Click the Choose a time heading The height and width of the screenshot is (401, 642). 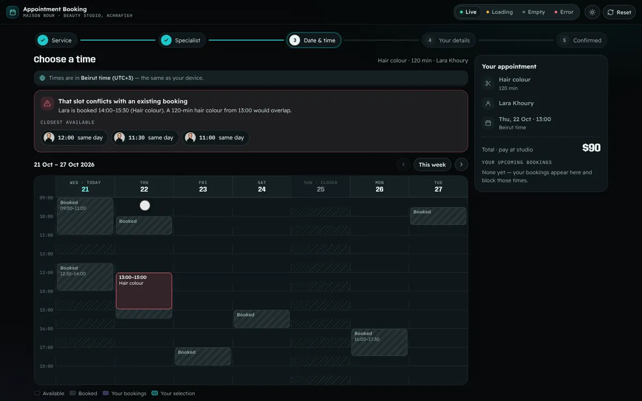65,59
